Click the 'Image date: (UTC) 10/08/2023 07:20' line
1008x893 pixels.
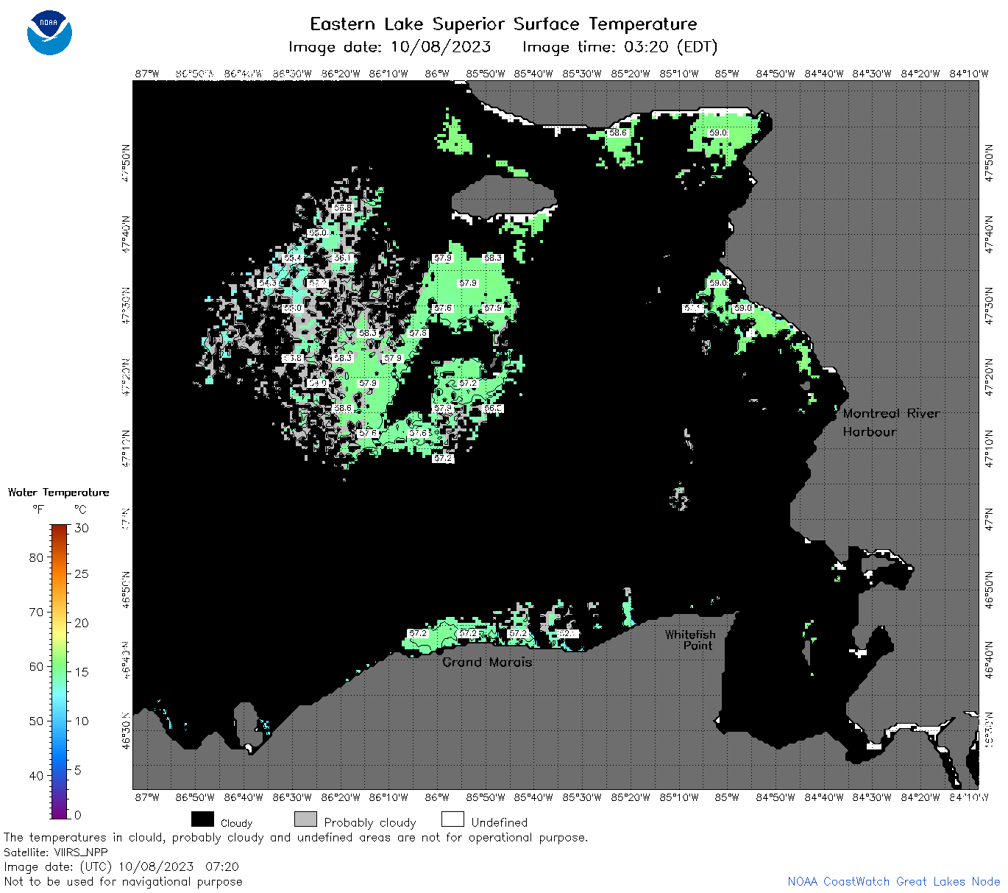tap(121, 866)
